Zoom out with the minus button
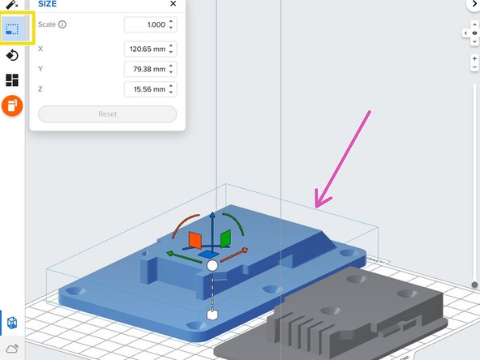Image resolution: width=480 pixels, height=360 pixels. (x=475, y=67)
